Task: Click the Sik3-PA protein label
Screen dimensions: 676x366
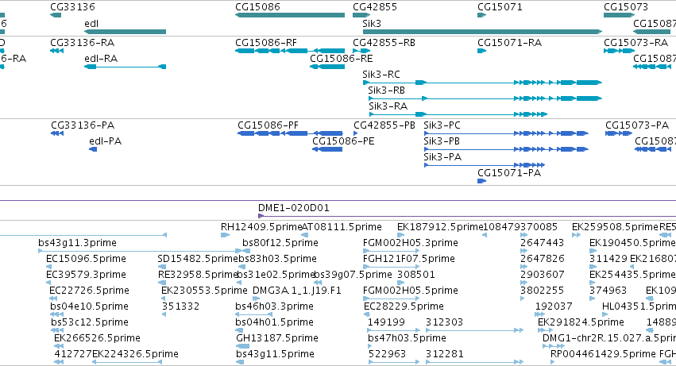Action: pyautogui.click(x=442, y=157)
